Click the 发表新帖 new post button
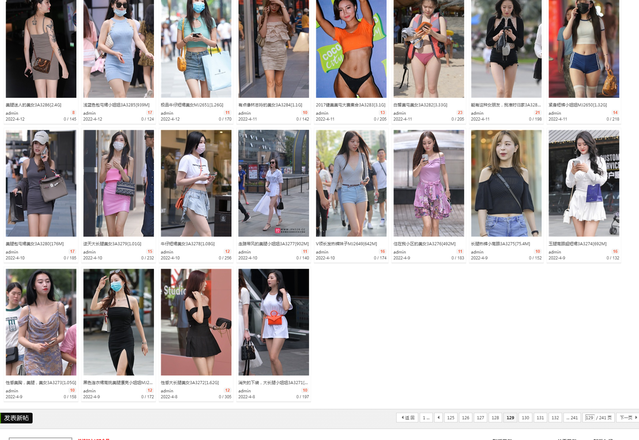 point(16,418)
